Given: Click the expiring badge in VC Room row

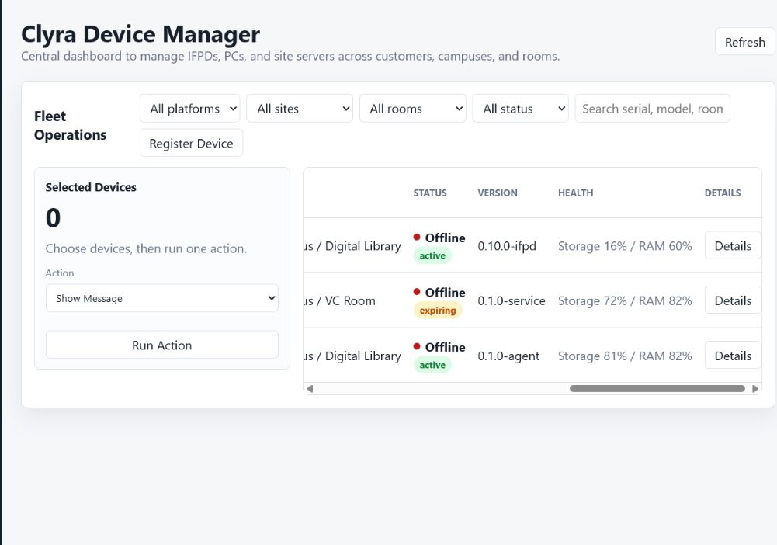Looking at the screenshot, I should [x=438, y=311].
